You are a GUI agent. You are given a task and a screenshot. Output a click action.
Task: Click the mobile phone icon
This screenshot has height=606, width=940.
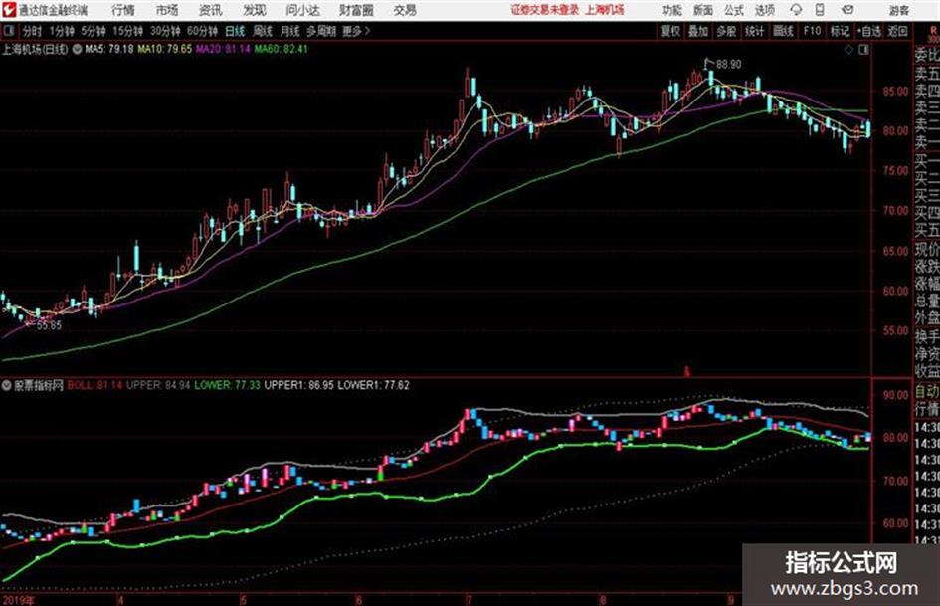pyautogui.click(x=820, y=10)
